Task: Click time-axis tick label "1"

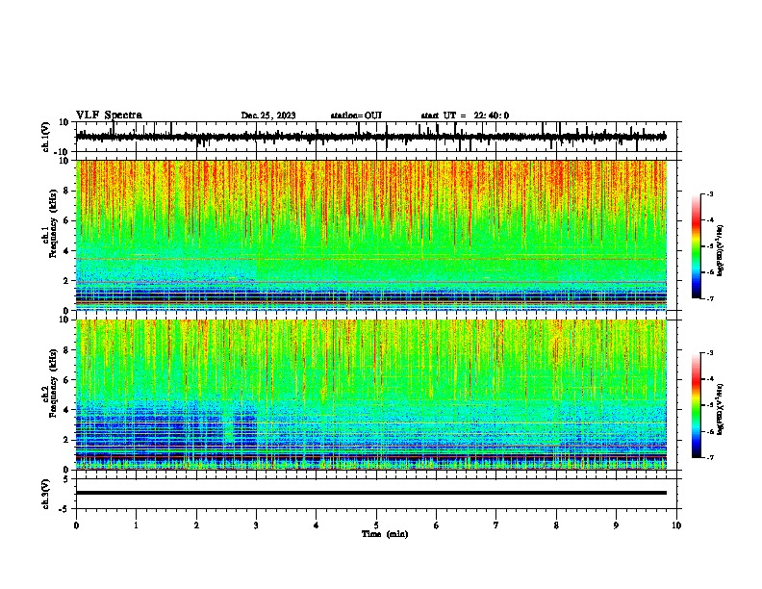Action: coord(136,525)
